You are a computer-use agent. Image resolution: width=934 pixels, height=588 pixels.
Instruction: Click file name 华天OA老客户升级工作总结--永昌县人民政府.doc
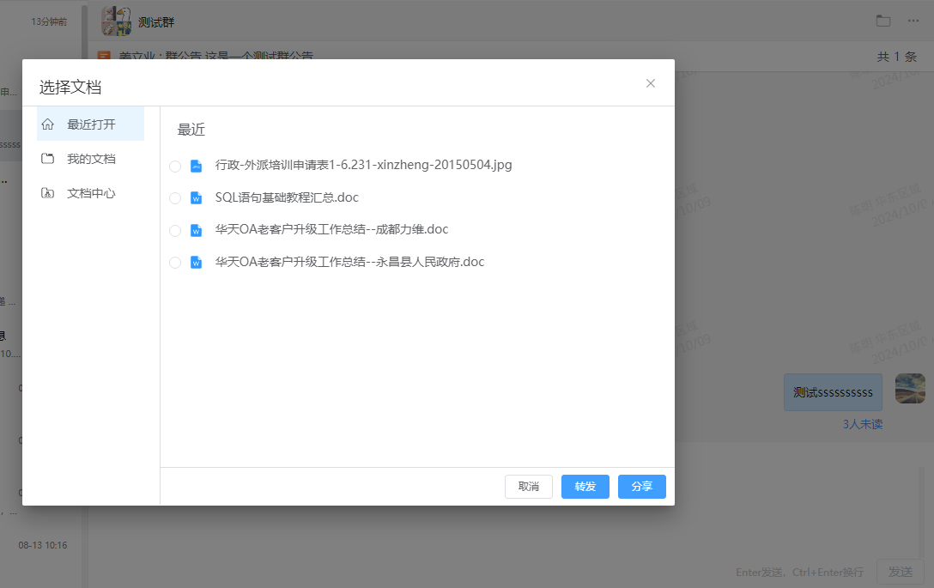click(349, 262)
